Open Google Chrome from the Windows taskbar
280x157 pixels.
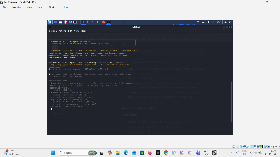tap(166, 153)
